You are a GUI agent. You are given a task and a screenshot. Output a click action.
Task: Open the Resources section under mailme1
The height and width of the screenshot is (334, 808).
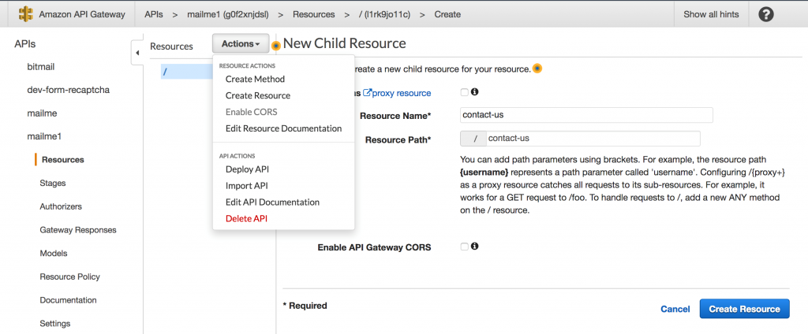tap(63, 160)
